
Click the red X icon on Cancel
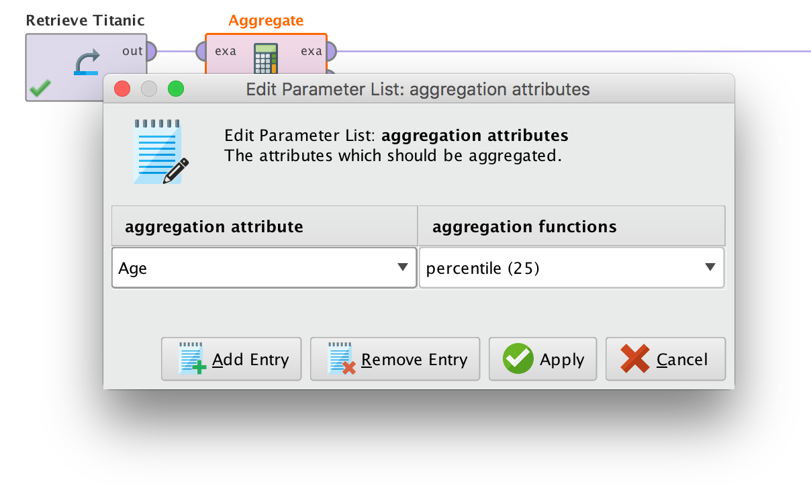point(634,359)
